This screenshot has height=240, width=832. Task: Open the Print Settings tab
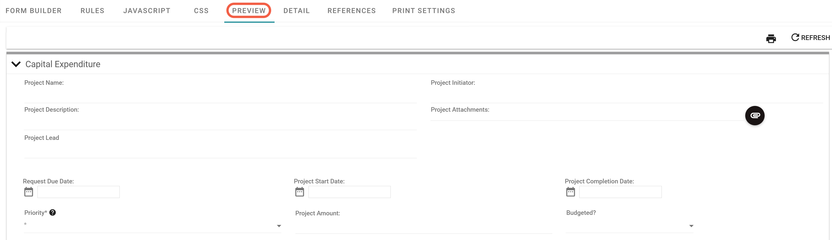pyautogui.click(x=423, y=10)
